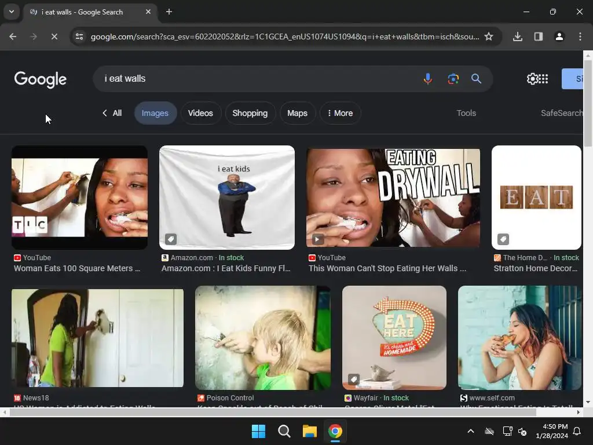
Task: Open the clock showing 4:50 PM
Action: click(x=552, y=431)
